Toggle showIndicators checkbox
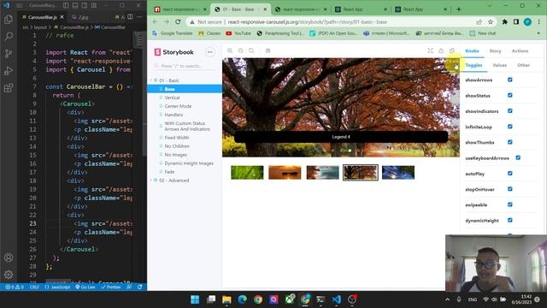Viewport: 547px width, 308px height. coord(510,110)
